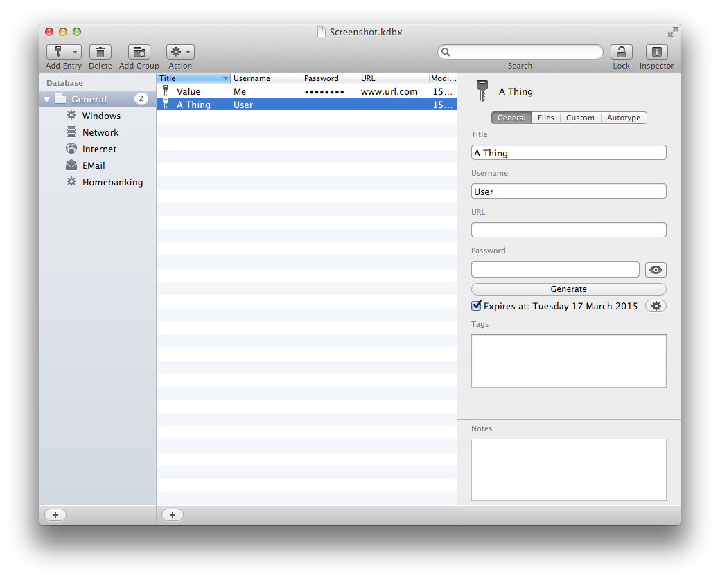The height and width of the screenshot is (580, 720).
Task: Click the Add Group folder icon
Action: (139, 52)
